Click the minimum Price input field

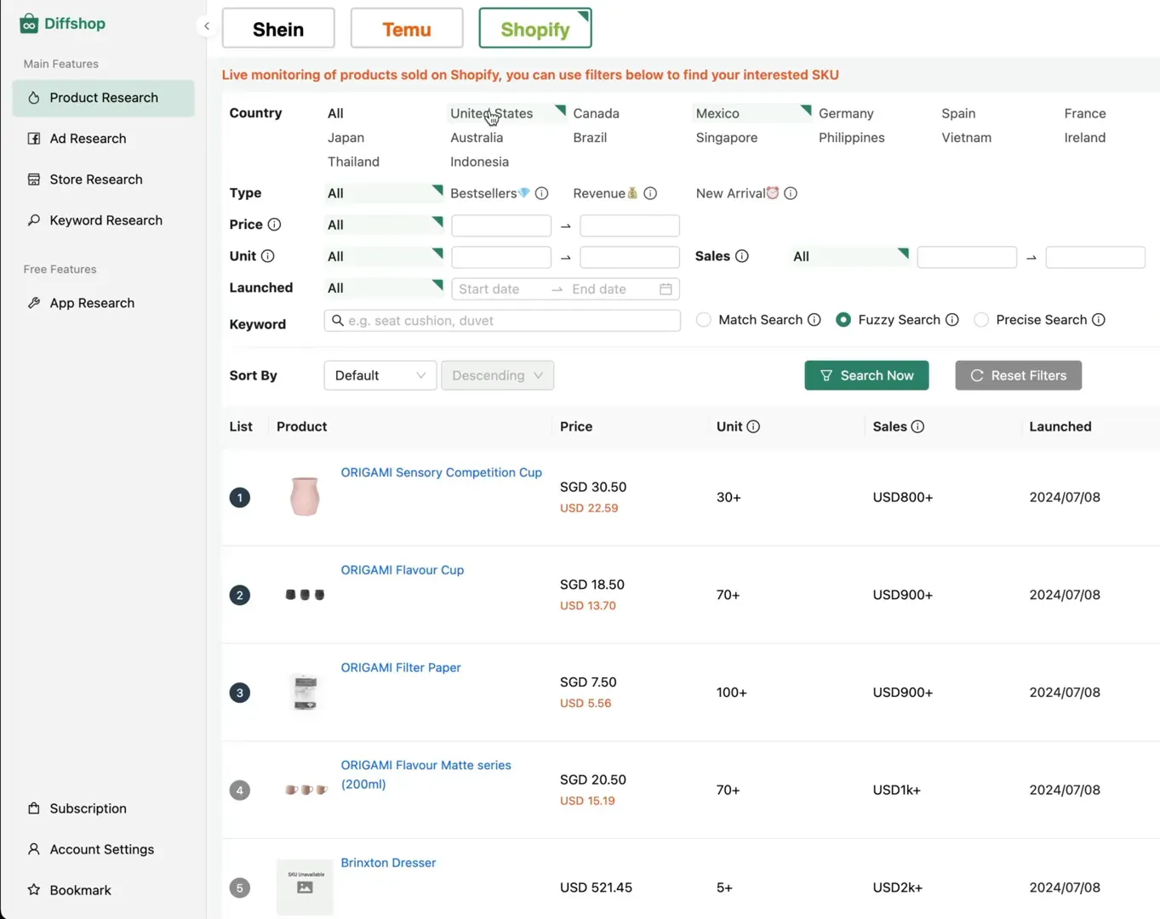501,225
